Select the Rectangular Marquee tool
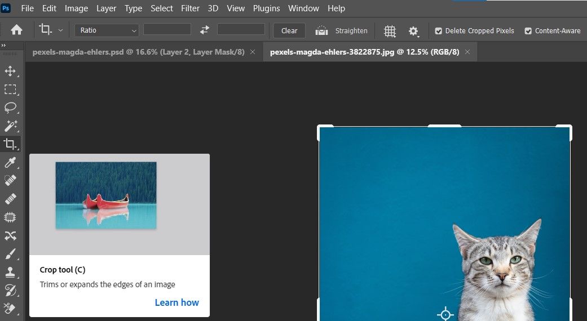Viewport: 587px width, 321px height. 10,90
